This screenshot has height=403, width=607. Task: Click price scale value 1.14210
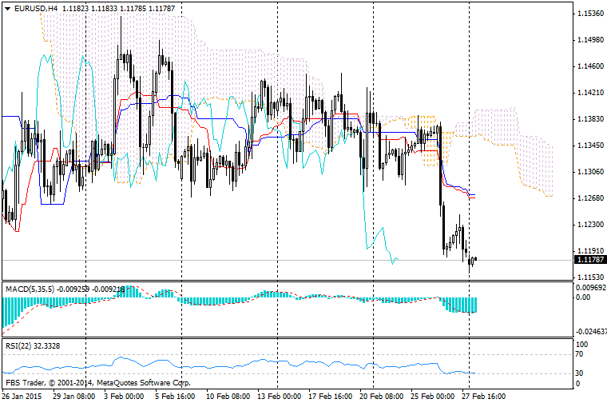[590, 93]
